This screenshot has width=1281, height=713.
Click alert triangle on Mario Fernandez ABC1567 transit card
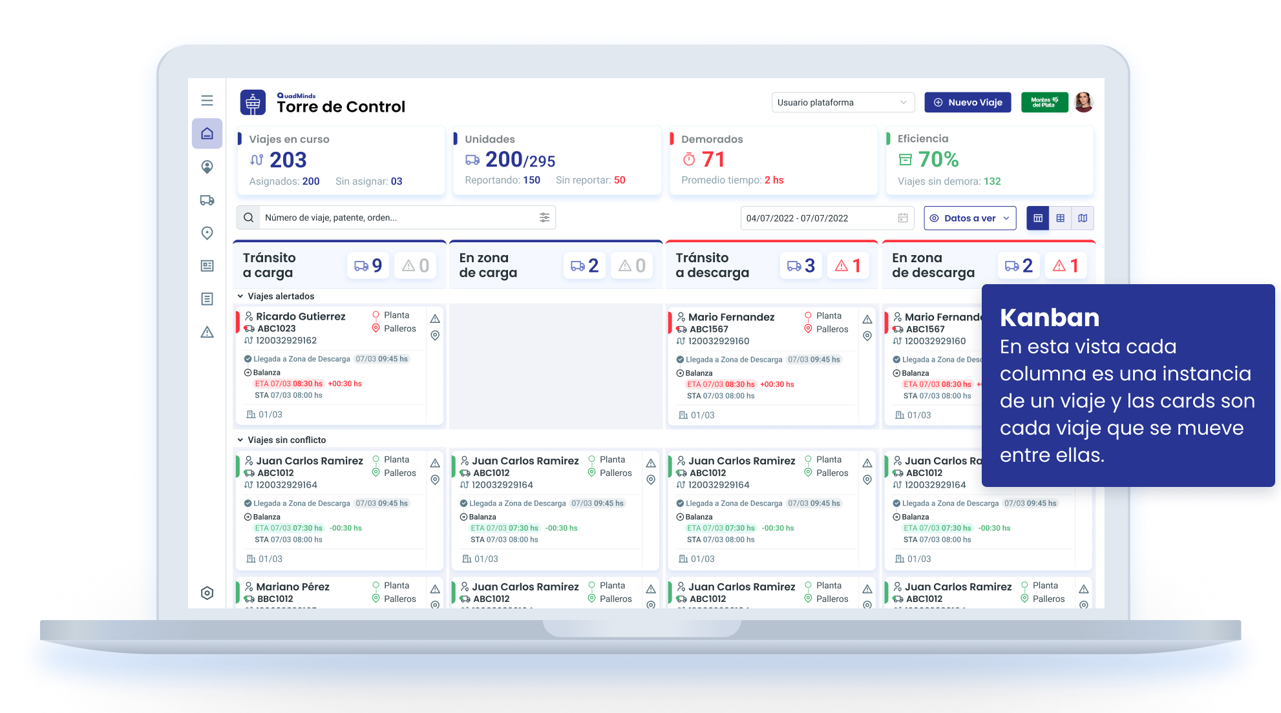867,319
